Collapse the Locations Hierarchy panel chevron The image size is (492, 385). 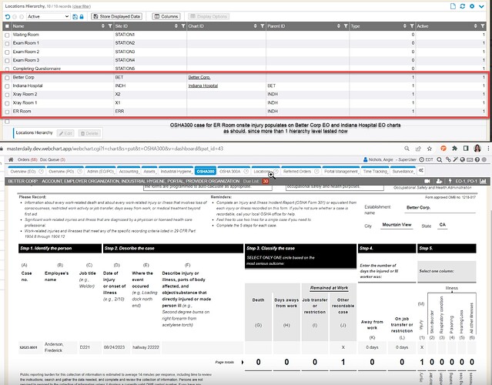[482, 6]
